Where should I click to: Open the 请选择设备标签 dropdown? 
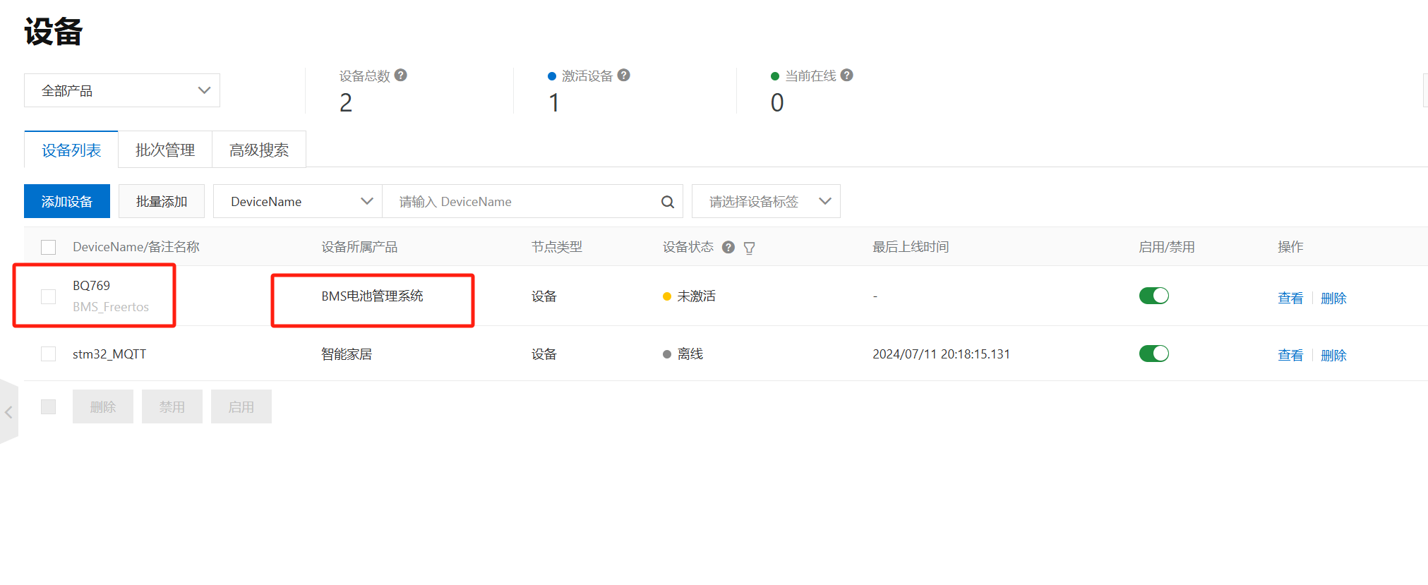(x=766, y=201)
